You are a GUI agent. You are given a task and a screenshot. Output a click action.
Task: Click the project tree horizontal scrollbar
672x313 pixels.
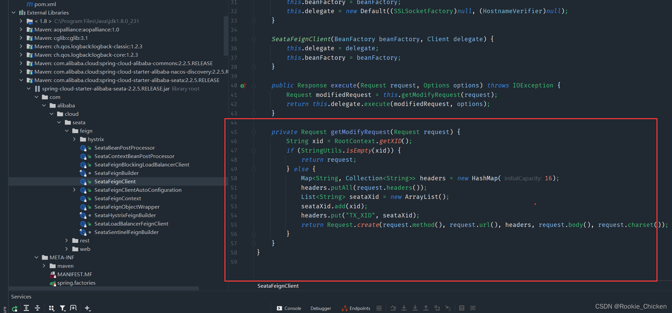click(104, 288)
